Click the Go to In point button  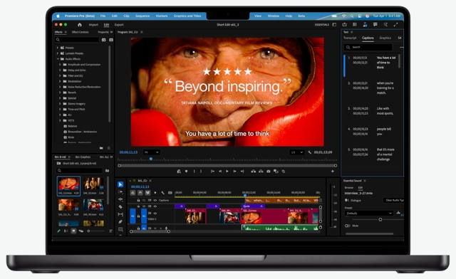coord(212,172)
